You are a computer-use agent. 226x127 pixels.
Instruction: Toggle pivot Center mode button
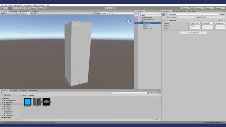(32, 8)
